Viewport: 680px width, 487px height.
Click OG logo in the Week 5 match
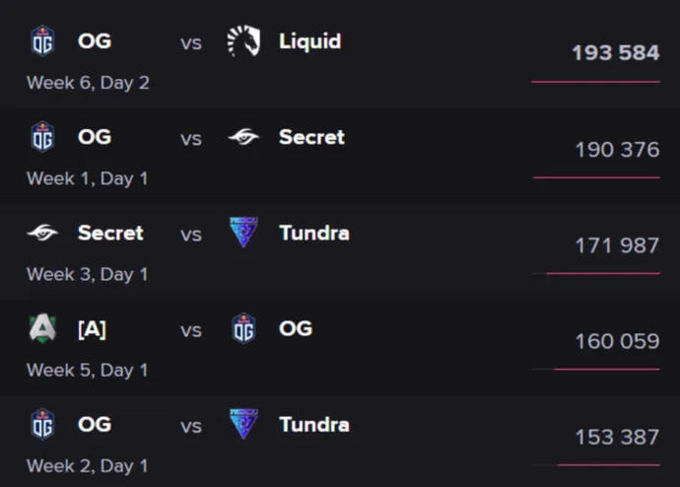(x=243, y=329)
